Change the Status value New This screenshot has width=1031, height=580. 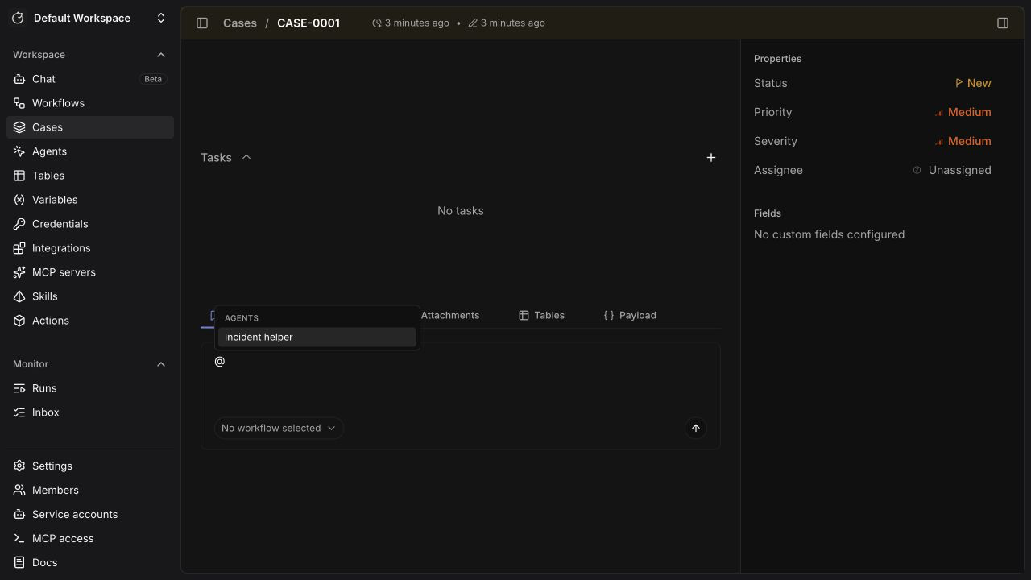tap(973, 83)
